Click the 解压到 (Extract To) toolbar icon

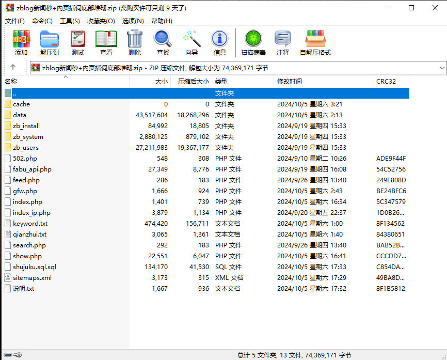click(x=50, y=39)
